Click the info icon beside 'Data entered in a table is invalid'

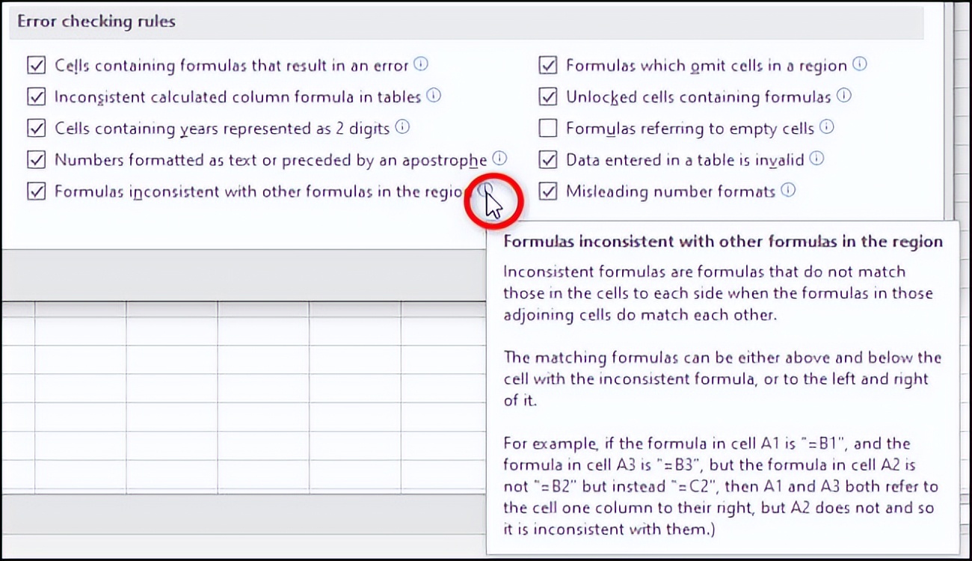[816, 159]
